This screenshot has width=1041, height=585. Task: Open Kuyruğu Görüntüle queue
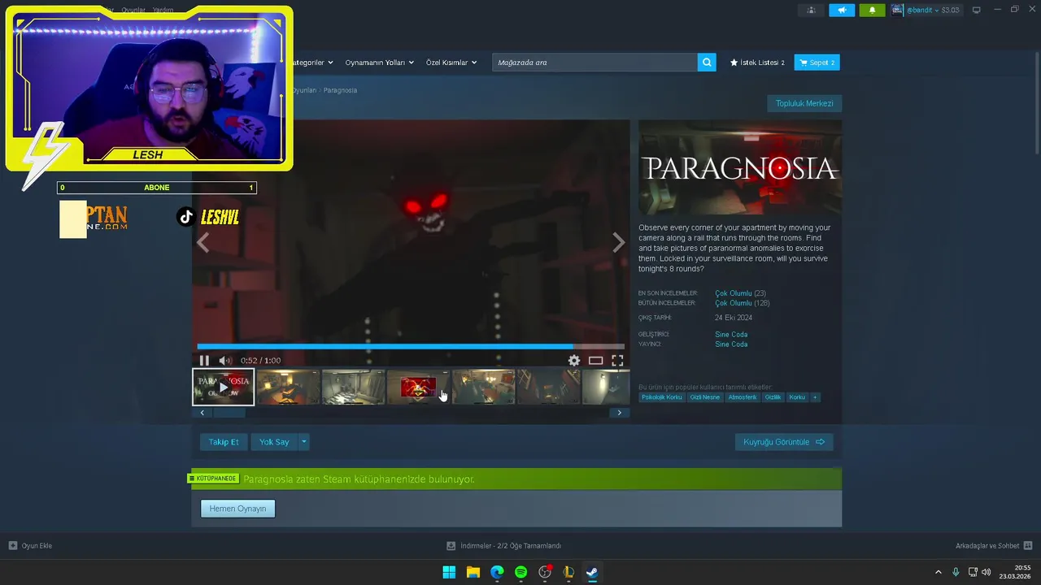[784, 442]
